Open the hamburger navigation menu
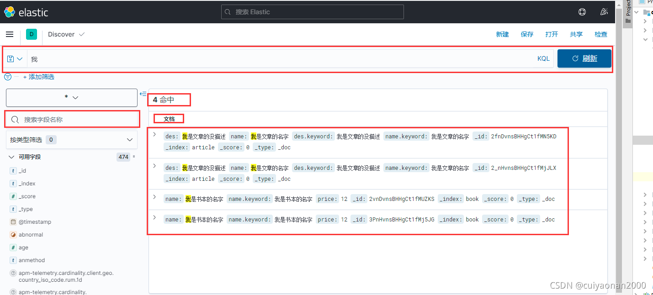653x295 pixels. click(10, 34)
